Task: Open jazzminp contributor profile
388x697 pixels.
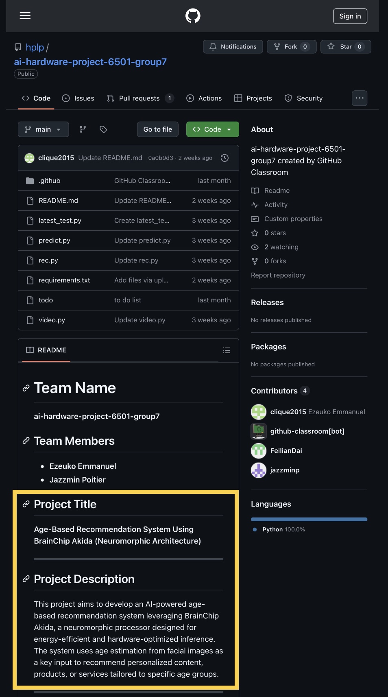Action: 285,470
